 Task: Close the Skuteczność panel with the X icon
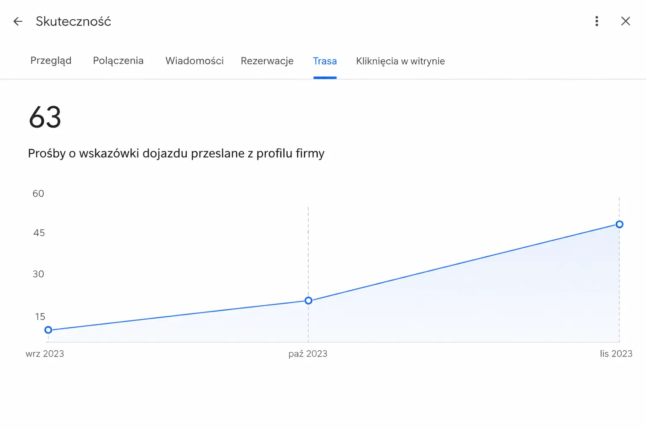(x=625, y=21)
